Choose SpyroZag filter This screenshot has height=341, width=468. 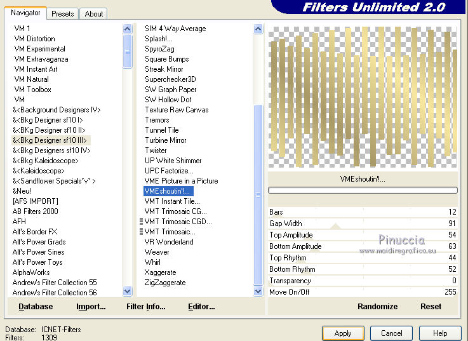tap(159, 49)
